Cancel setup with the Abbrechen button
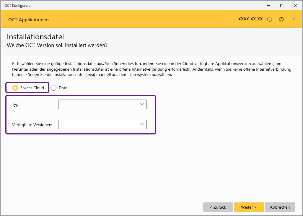Viewport: 303px width, 216px height. click(x=280, y=207)
